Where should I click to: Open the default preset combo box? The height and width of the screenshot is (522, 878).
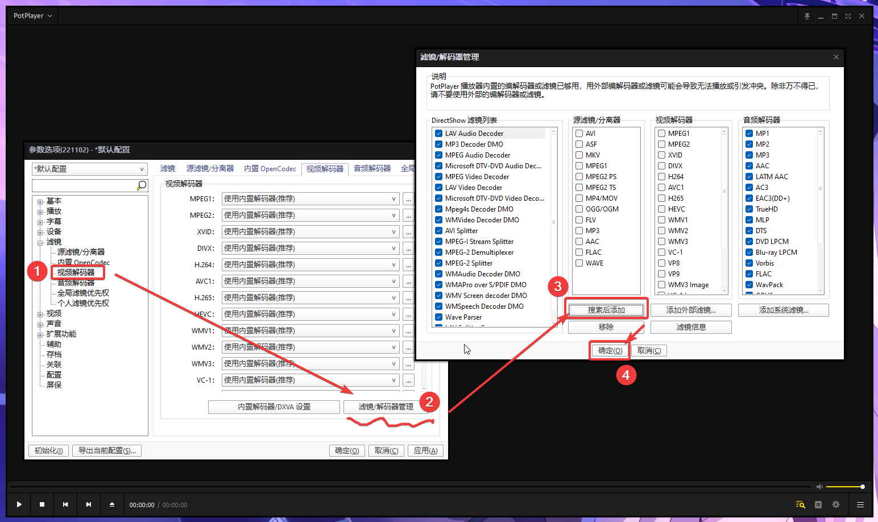pyautogui.click(x=89, y=169)
